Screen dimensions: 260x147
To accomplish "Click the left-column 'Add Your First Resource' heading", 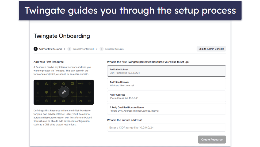I will 49,62.
